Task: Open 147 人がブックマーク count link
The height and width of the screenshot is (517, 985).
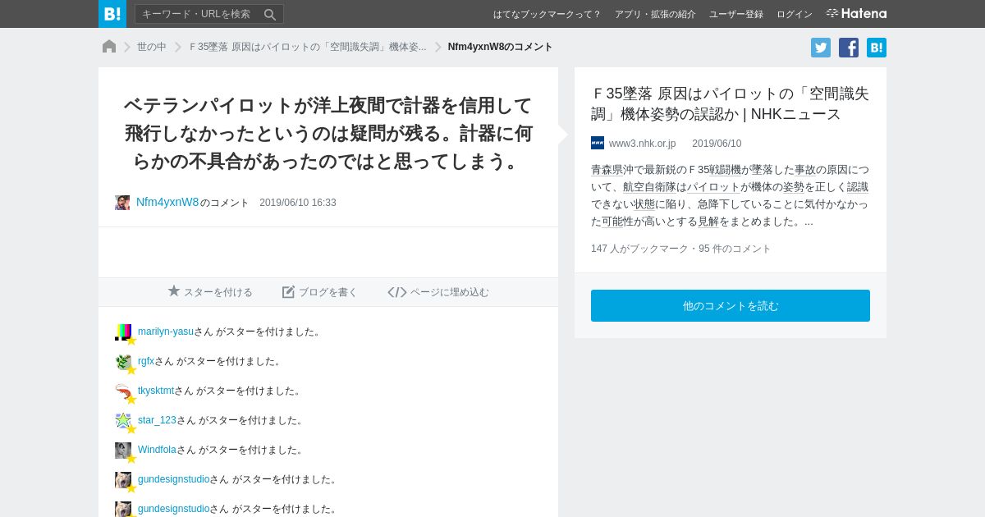Action: (639, 249)
